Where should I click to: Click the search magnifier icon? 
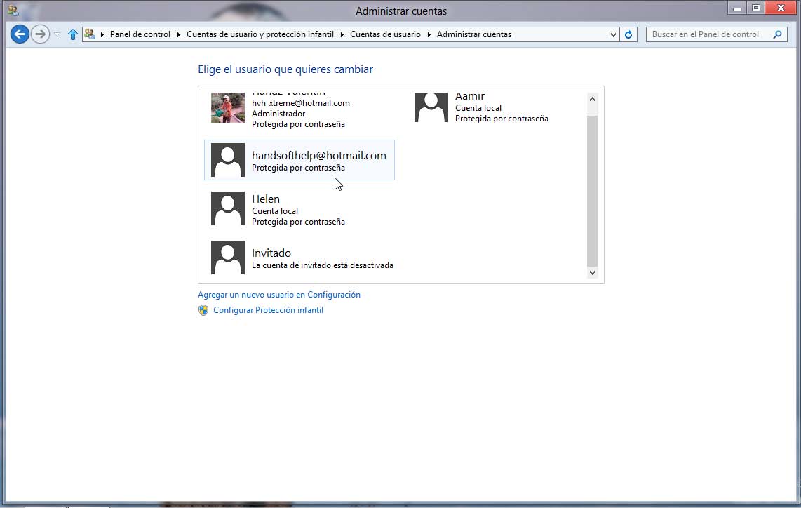[x=777, y=34]
